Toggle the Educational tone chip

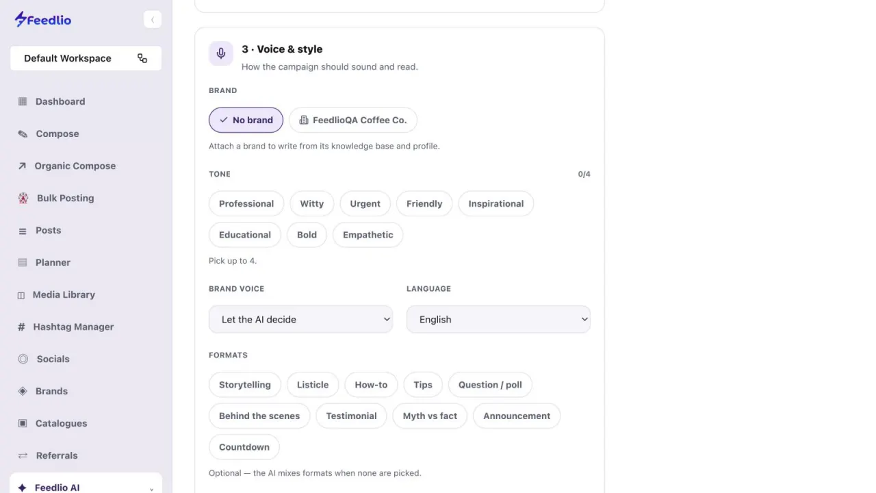point(245,235)
